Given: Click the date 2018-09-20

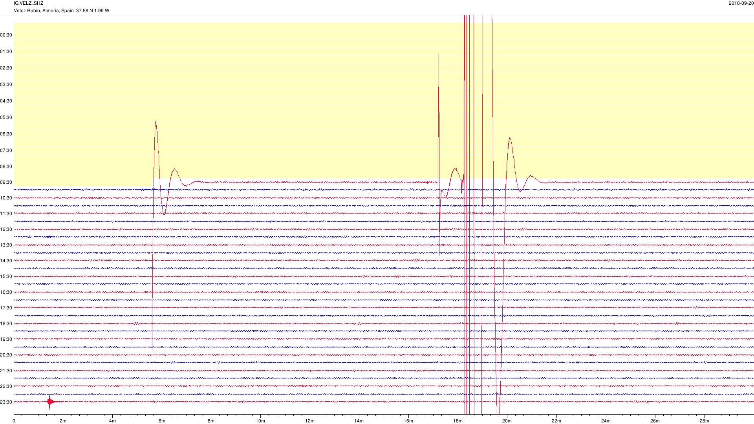Looking at the screenshot, I should [741, 3].
